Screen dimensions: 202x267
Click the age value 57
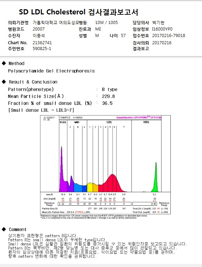(x=123, y=36)
